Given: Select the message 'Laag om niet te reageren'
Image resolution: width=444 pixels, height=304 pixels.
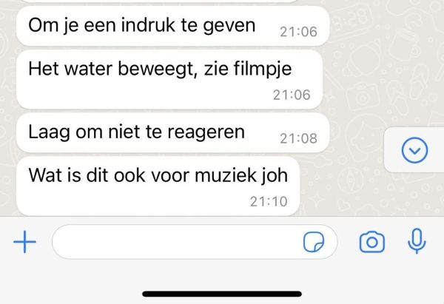Looking at the screenshot, I should pyautogui.click(x=173, y=133).
